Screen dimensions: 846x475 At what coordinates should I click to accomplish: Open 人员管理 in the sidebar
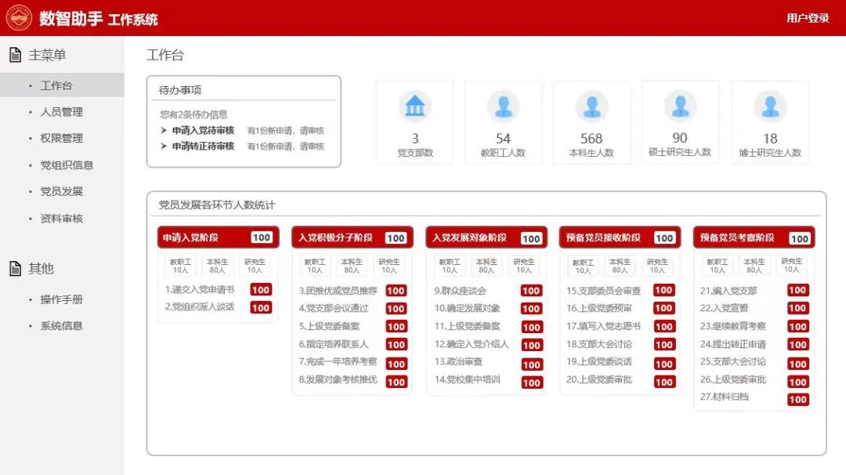coord(61,112)
